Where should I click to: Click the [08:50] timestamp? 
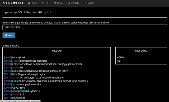point(8,91)
